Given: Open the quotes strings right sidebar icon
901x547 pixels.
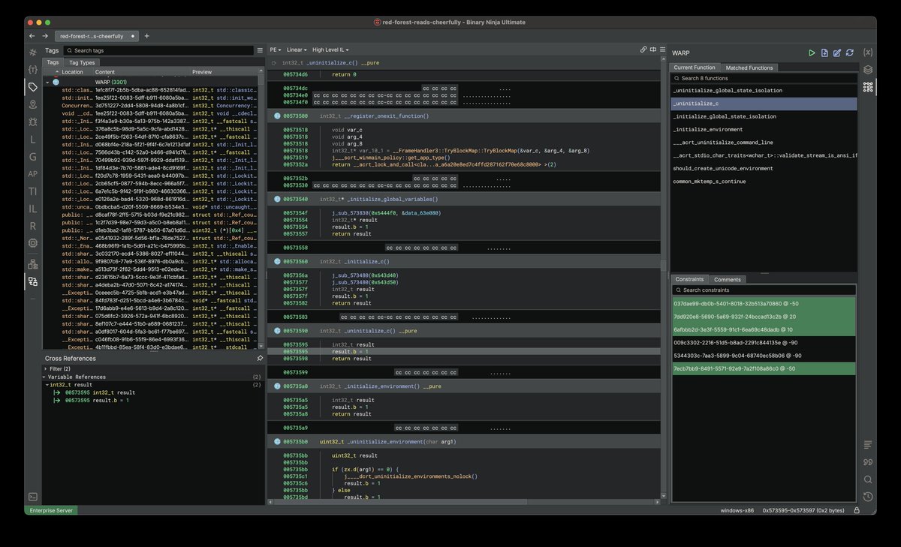Looking at the screenshot, I should pos(868,462).
